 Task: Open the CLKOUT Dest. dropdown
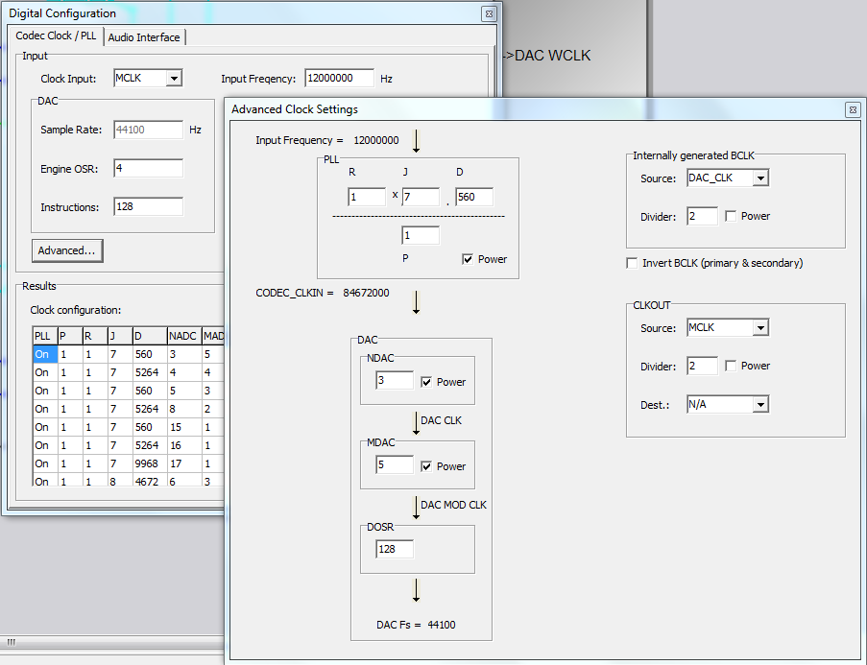coord(760,405)
